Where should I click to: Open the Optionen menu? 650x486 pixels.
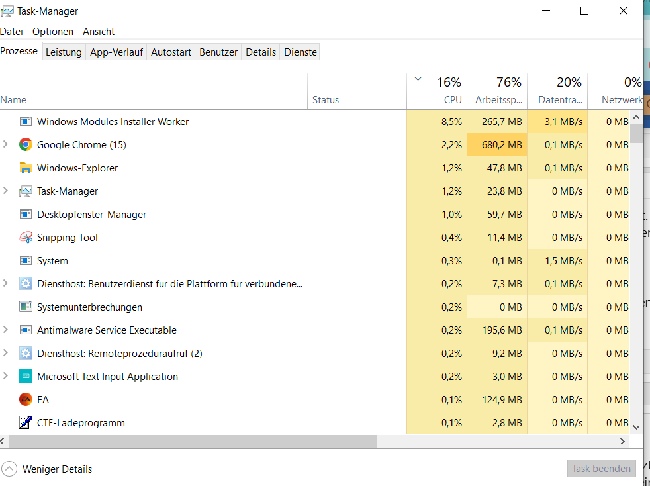point(53,32)
